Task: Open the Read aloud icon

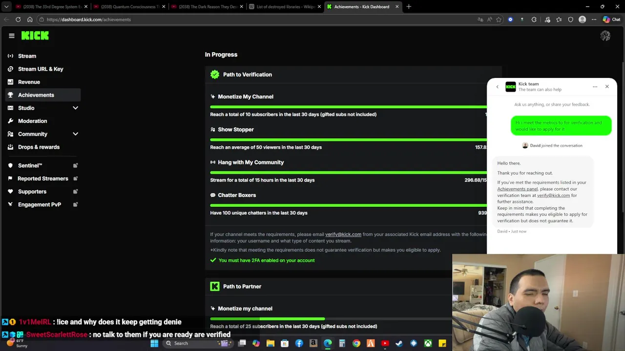Action: pyautogui.click(x=490, y=19)
